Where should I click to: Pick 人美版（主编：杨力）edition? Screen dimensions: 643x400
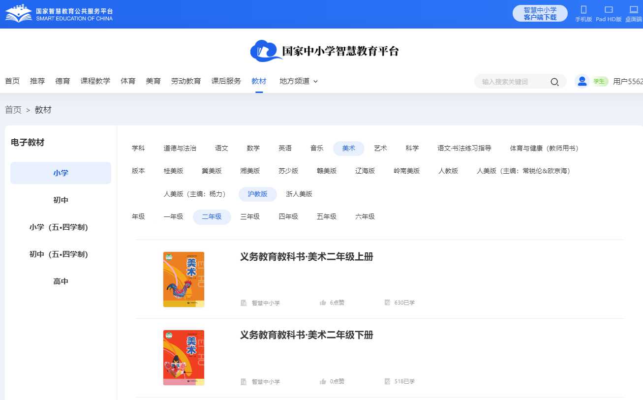point(195,194)
